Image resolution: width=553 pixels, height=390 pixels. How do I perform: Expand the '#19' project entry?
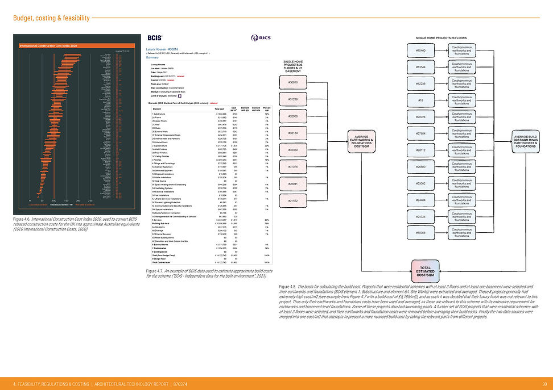[420, 100]
